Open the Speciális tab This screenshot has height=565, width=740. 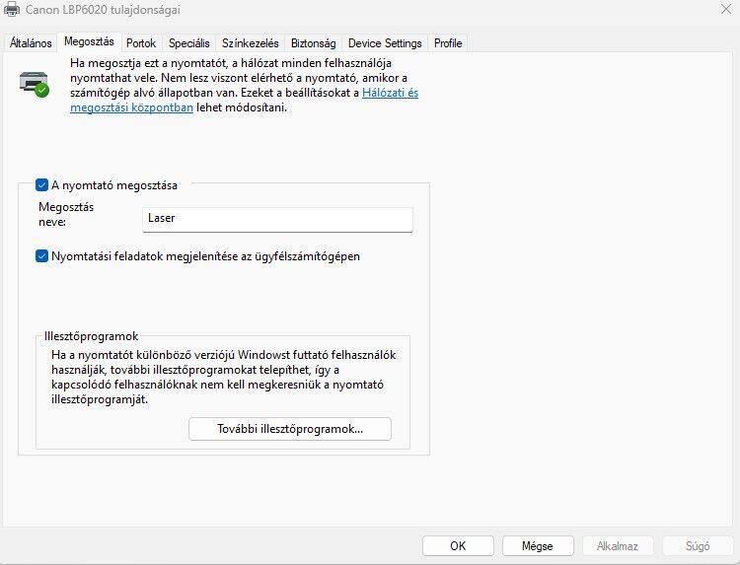[x=188, y=43]
